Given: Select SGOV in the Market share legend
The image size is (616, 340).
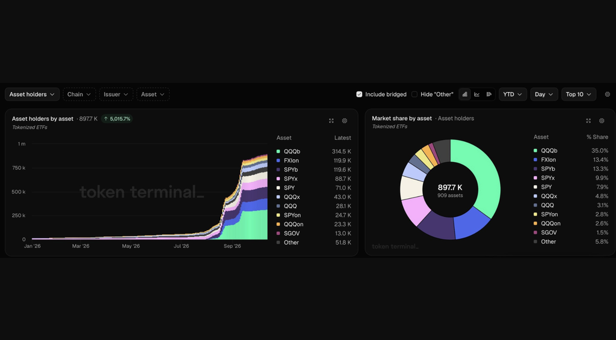Looking at the screenshot, I should click(549, 232).
